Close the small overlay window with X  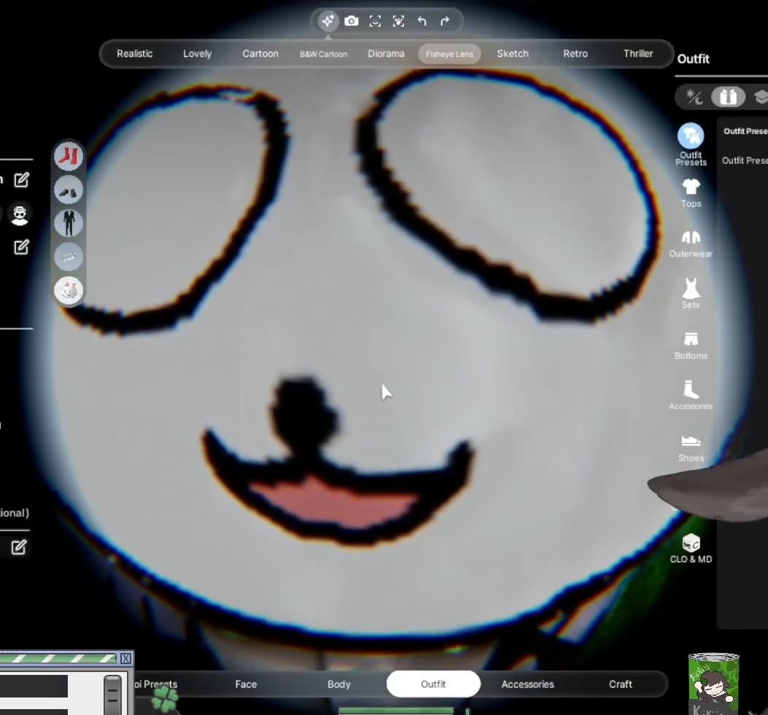(126, 658)
